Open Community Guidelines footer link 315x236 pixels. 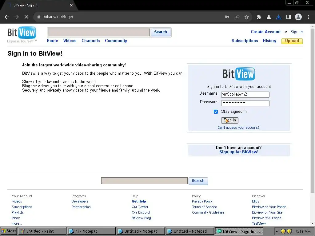click(x=208, y=212)
